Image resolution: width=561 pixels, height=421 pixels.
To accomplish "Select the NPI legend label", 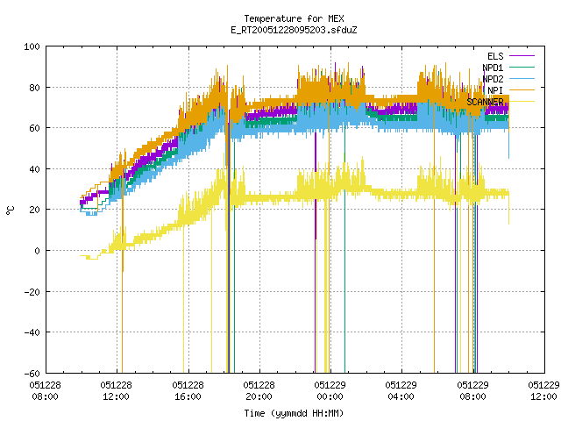I will [495, 90].
